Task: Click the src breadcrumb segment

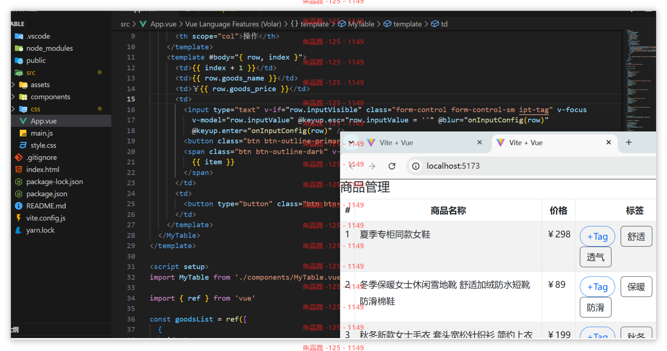Action: [x=125, y=24]
